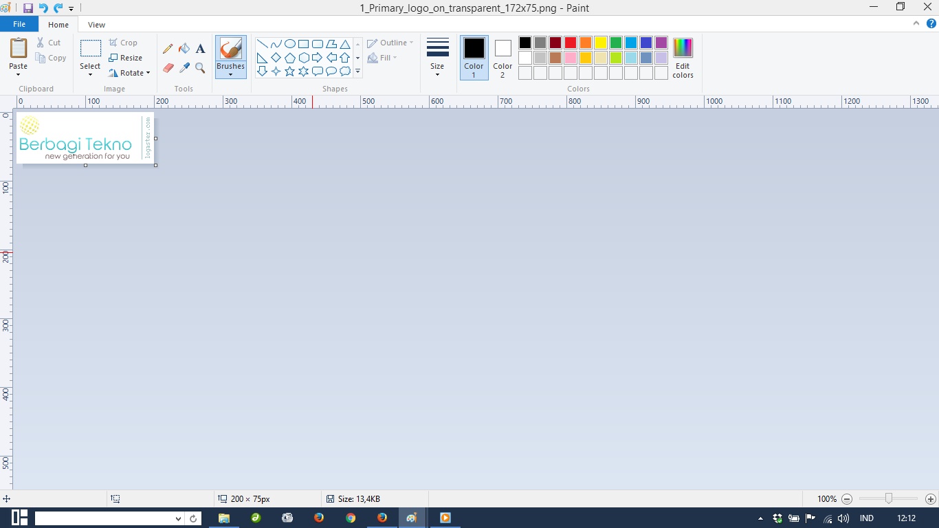The height and width of the screenshot is (528, 939).
Task: Expand the Select options arrow
Action: click(x=90, y=74)
